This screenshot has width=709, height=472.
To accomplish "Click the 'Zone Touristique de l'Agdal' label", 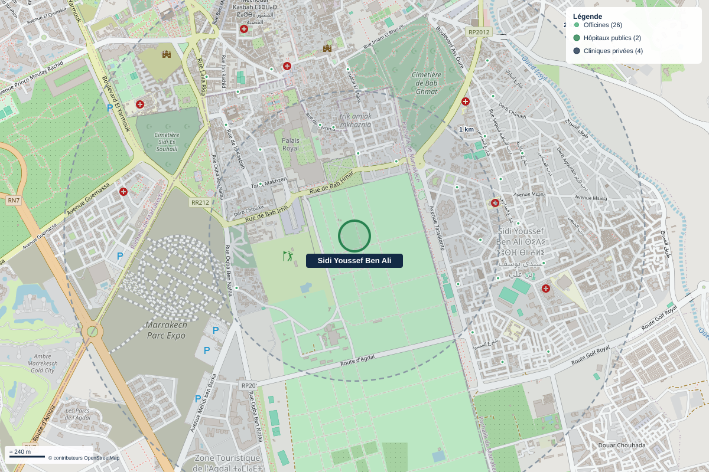I will (x=227, y=463).
